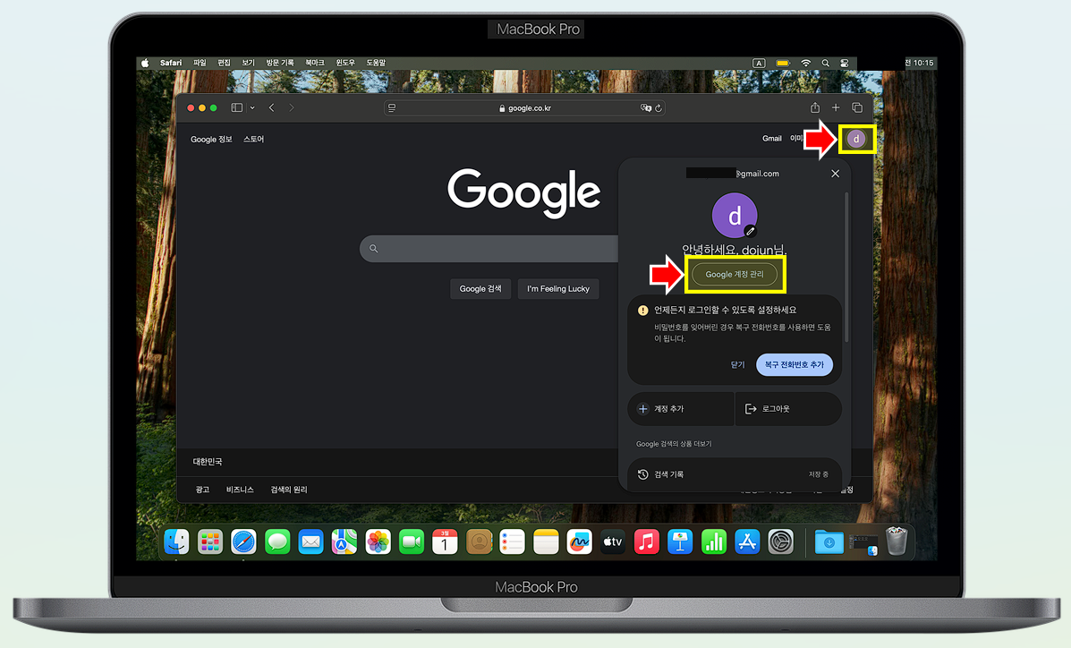Click the battery icon in menu bar

pos(783,63)
